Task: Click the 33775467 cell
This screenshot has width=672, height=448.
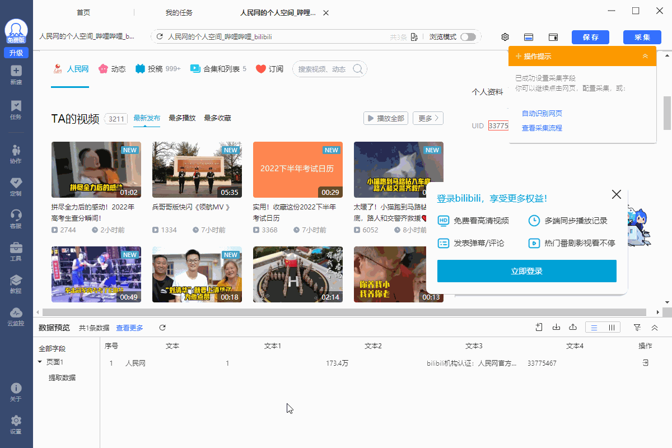Action: 542,363
